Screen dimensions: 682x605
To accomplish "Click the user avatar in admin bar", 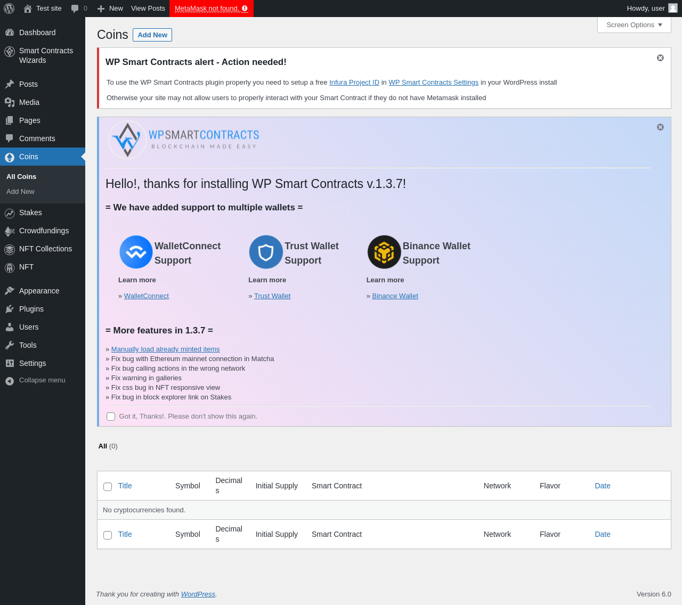I will click(673, 8).
